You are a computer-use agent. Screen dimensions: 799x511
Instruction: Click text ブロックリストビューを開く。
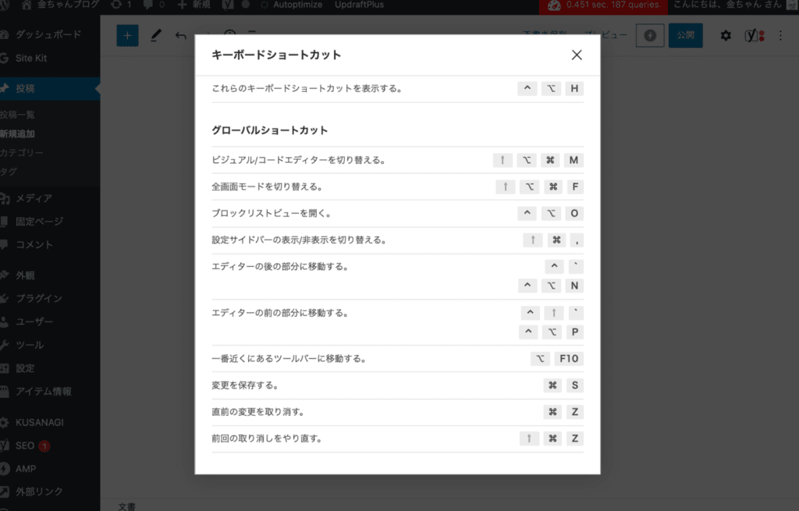pos(272,214)
